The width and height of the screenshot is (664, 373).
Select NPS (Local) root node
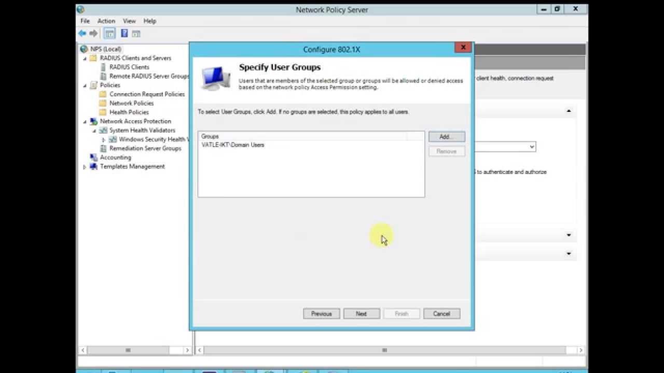point(106,49)
